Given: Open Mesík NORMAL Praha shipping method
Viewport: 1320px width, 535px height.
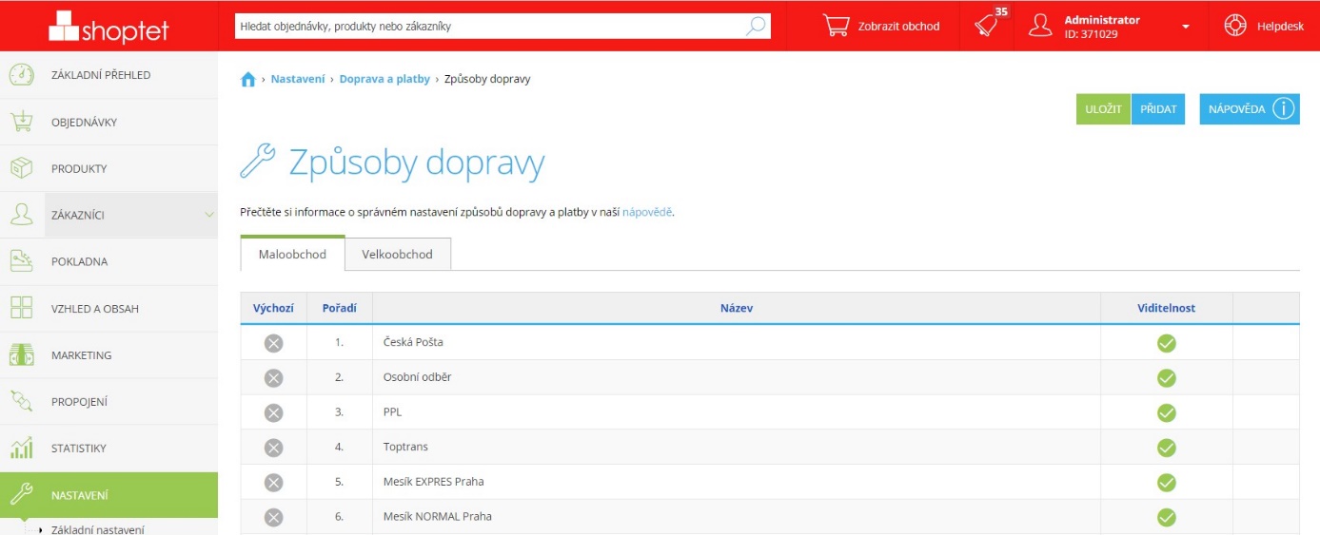Looking at the screenshot, I should click(437, 517).
